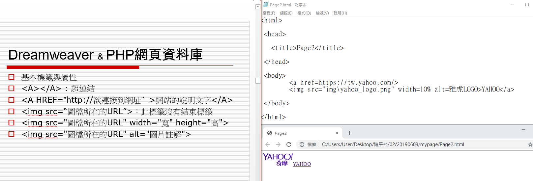Open the 格式(O) menu in Notepad

click(304, 13)
